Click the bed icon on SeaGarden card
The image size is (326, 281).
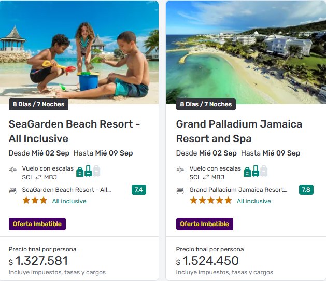click(13, 190)
